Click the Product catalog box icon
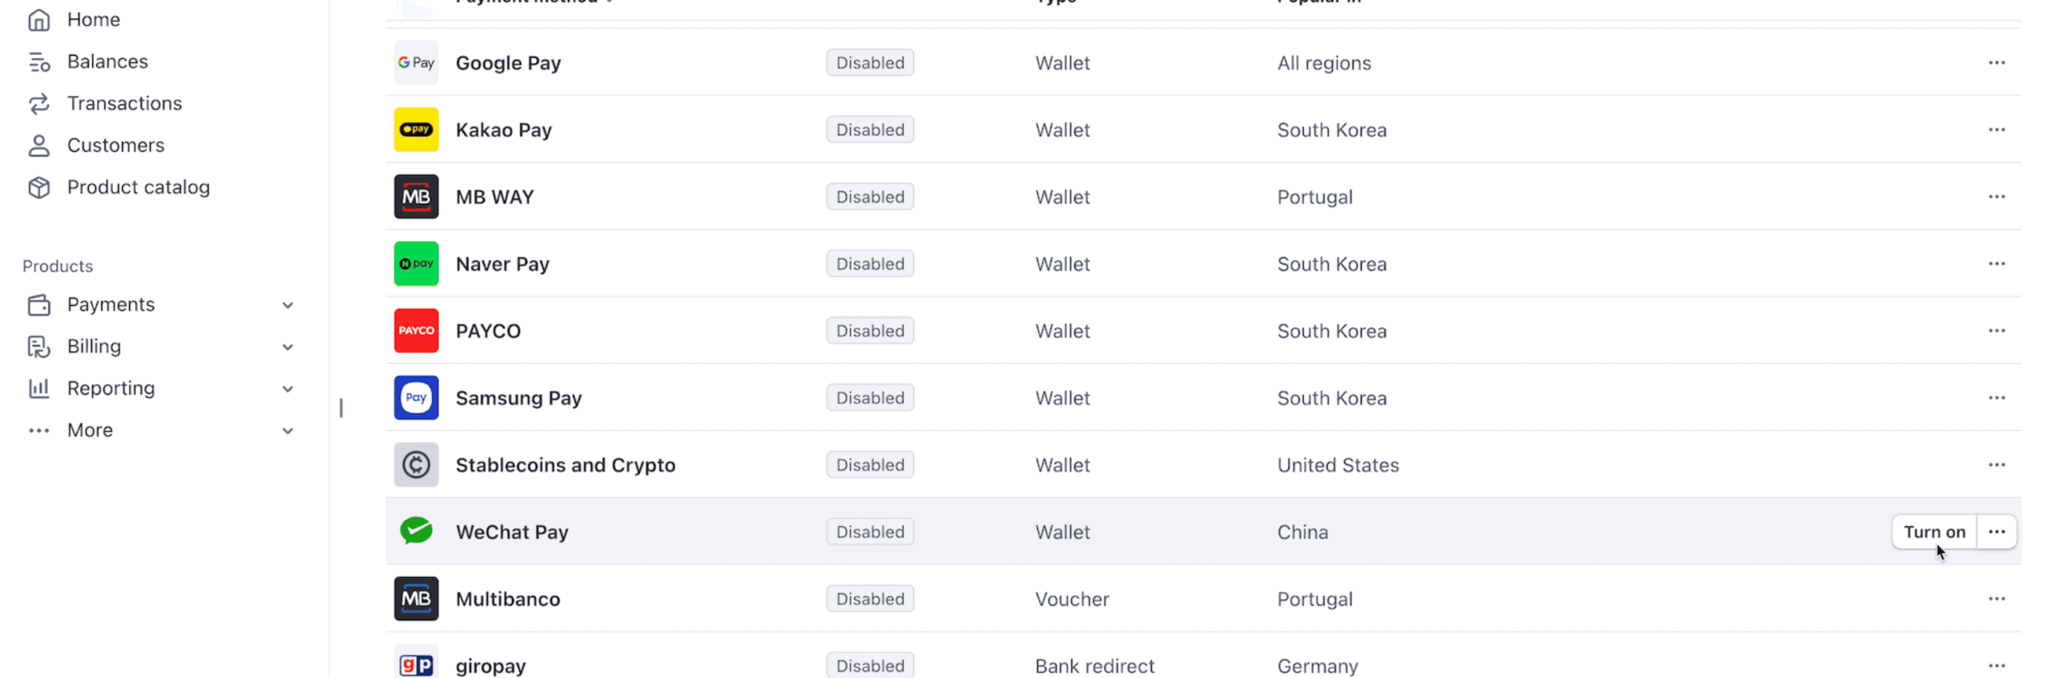The height and width of the screenshot is (678, 2068). (x=39, y=186)
